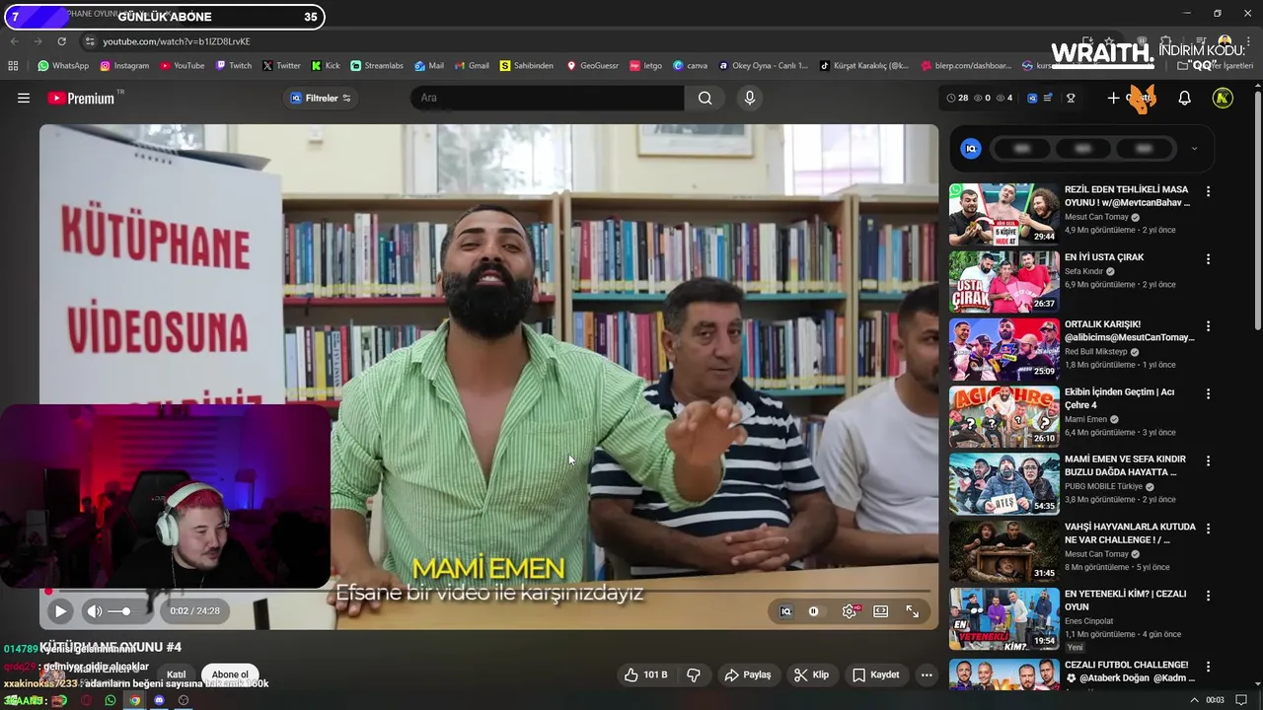Open Ekibin İçinden Geçtim video title

[1119, 398]
